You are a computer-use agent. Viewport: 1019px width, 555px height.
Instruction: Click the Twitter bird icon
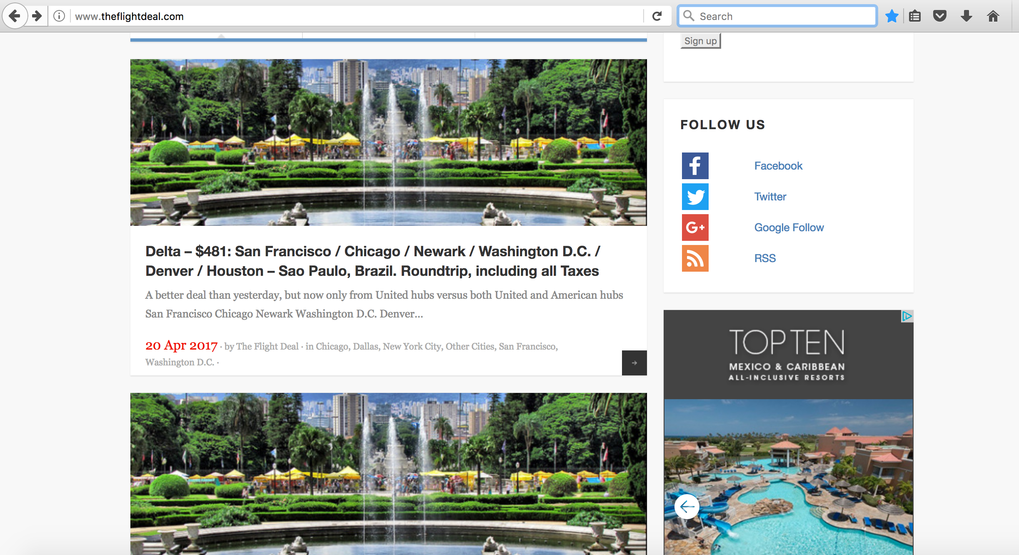click(x=695, y=197)
